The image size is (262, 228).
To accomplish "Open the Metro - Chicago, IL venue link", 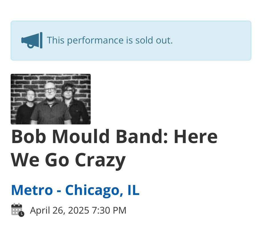I will point(75,190).
